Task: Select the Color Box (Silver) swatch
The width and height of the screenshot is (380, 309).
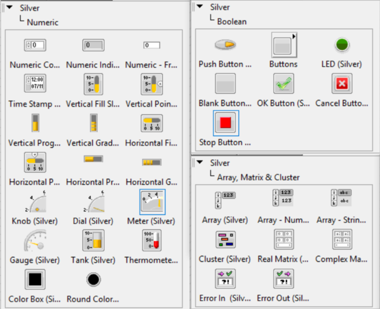Action: pyautogui.click(x=35, y=280)
